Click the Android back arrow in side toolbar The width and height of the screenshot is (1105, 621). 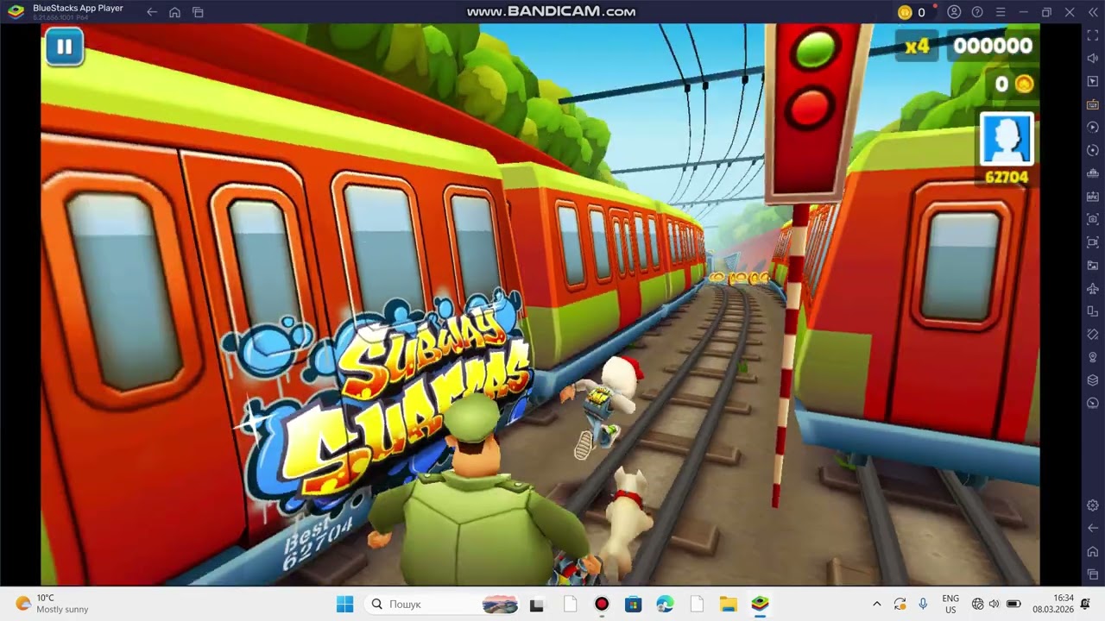click(1093, 528)
